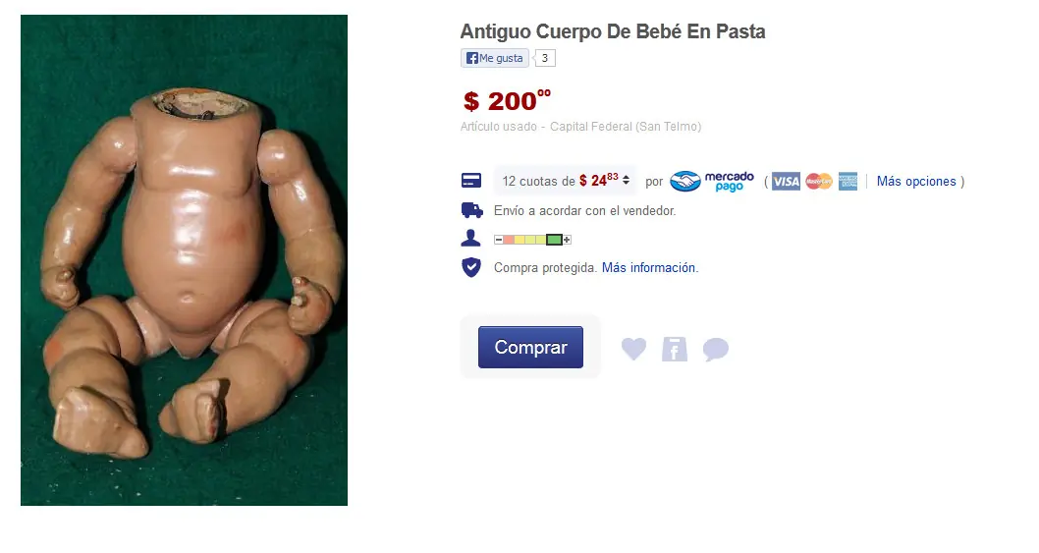The image size is (1039, 553).
Task: Click the delivery truck shipping icon
Action: tap(471, 211)
